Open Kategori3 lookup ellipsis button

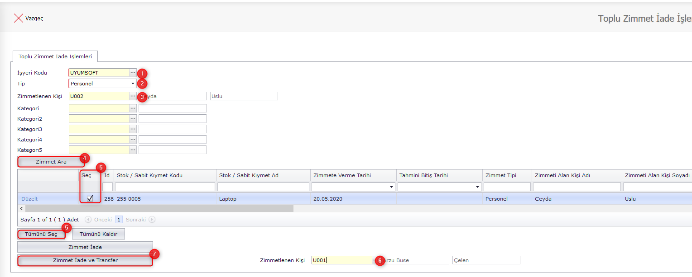(x=133, y=129)
